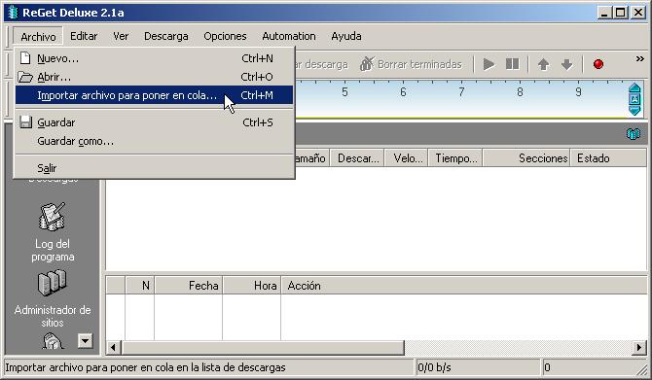652x380 pixels.
Task: Open Log del programa in sidebar
Action: (x=53, y=232)
